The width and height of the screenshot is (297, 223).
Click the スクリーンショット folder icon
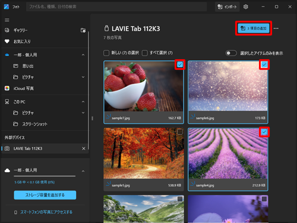(x=15, y=124)
